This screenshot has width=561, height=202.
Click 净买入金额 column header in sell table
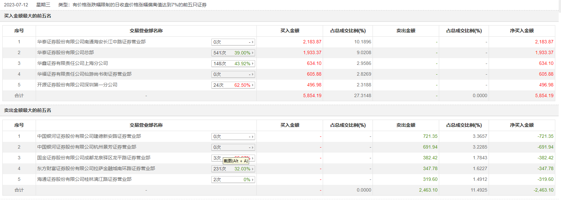(x=522, y=125)
